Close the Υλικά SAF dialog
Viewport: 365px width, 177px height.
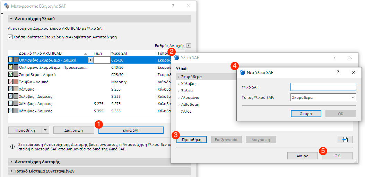350,57
